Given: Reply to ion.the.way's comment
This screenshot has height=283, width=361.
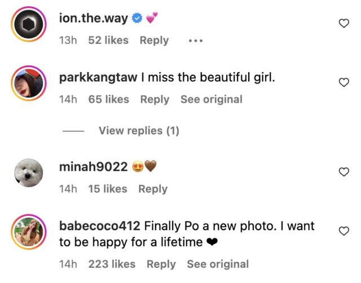Looking at the screenshot, I should pos(154,41).
